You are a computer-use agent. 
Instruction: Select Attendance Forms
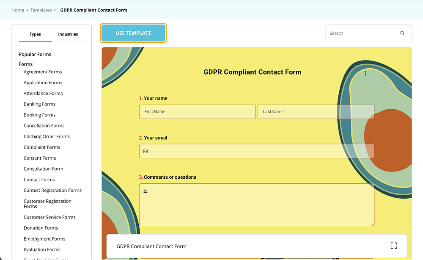pyautogui.click(x=43, y=94)
